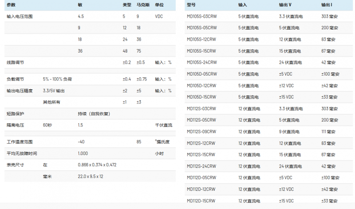Select the ±0.5 line regulation value
Screen dimensions: 355x209
[141, 62]
